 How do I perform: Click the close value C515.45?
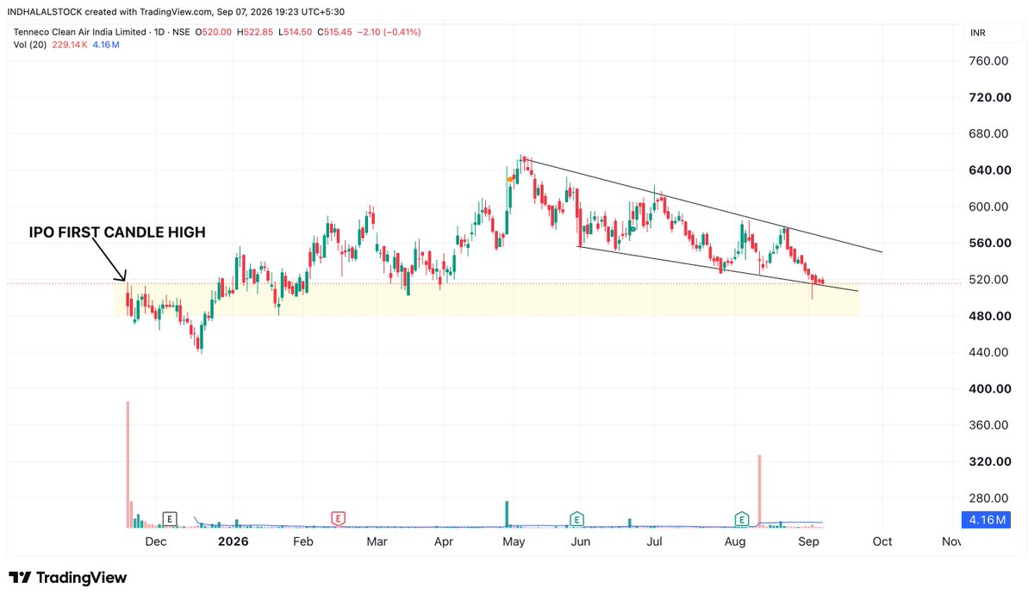(336, 32)
